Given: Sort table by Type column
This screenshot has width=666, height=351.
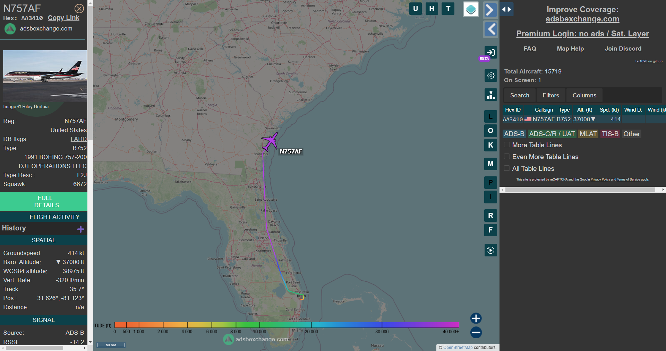Looking at the screenshot, I should point(564,110).
